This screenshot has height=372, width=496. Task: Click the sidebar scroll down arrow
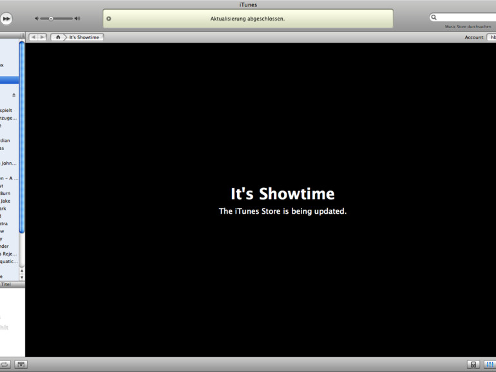[x=22, y=277]
